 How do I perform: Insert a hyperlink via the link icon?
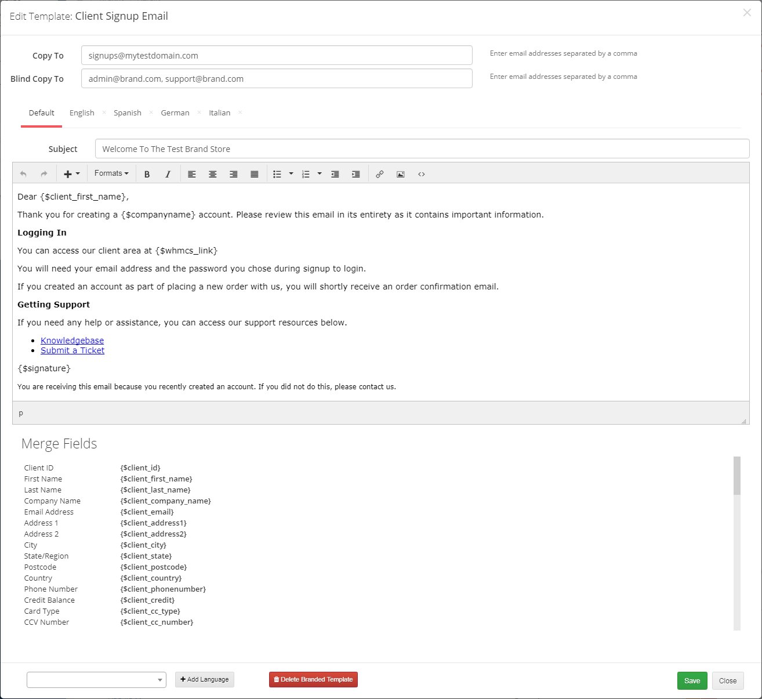380,173
